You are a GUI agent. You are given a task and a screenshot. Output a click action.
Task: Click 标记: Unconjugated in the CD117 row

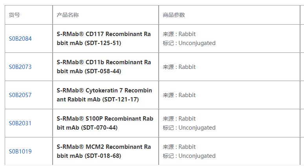coord(189,43)
